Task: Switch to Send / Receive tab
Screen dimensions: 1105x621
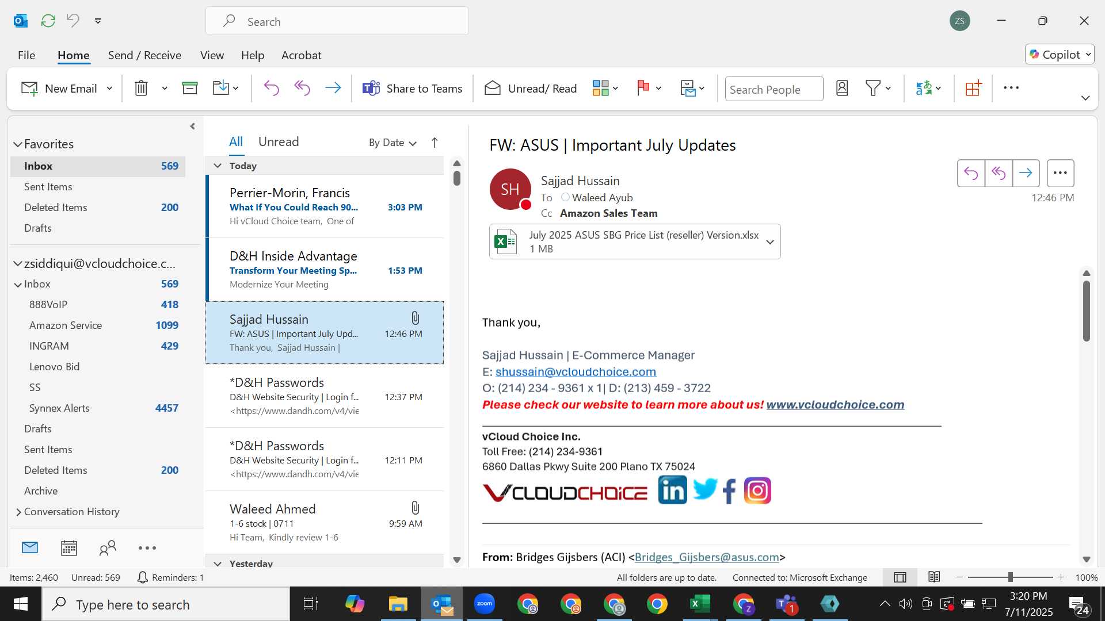Action: pyautogui.click(x=144, y=55)
